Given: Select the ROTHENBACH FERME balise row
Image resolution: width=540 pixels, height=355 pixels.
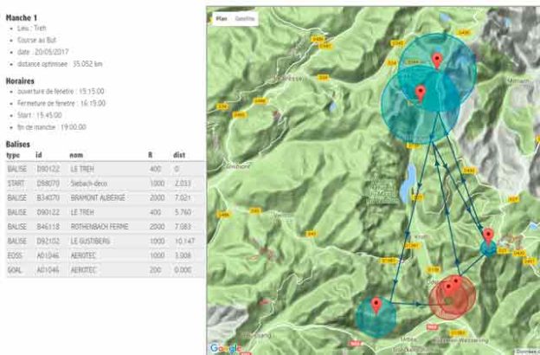Looking at the screenshot, I should point(104,225).
